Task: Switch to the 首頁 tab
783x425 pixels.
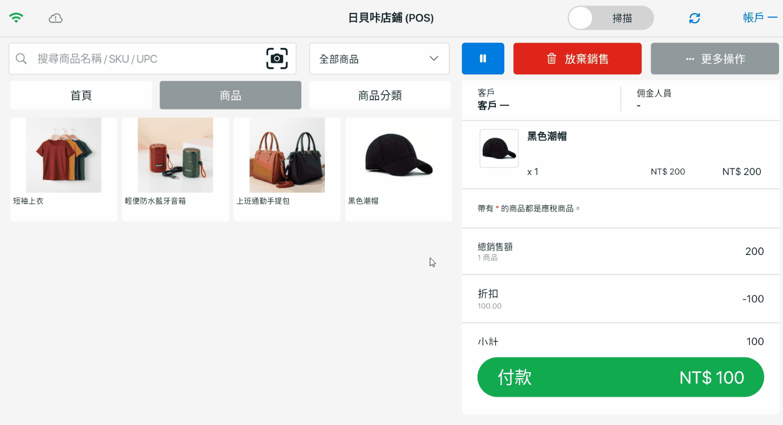Action: (x=81, y=96)
